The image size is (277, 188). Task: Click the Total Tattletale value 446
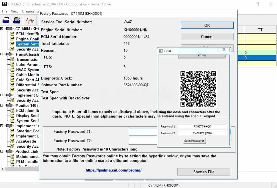[126, 43]
